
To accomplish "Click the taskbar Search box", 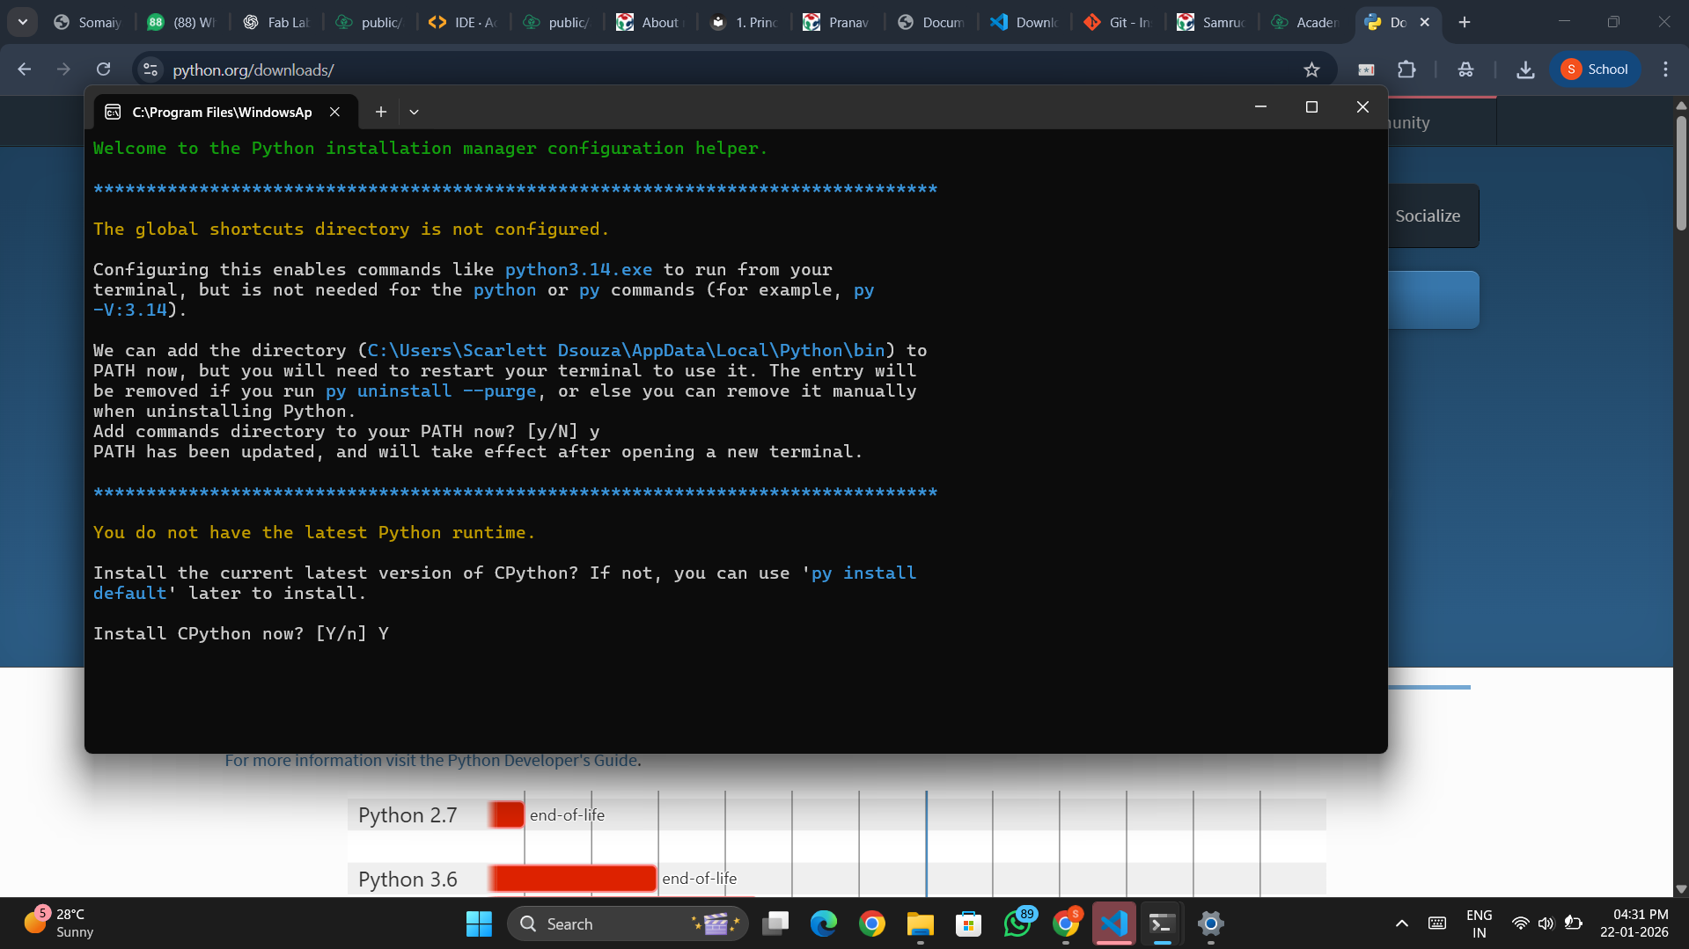I will tap(627, 923).
